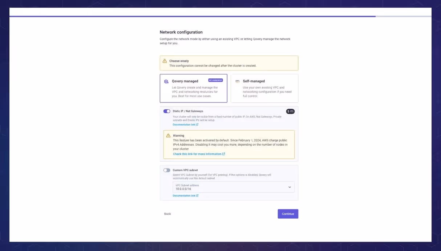Screen dimensions: 441x251
Task: Open the Static IP Documentation link
Action: coord(184,125)
